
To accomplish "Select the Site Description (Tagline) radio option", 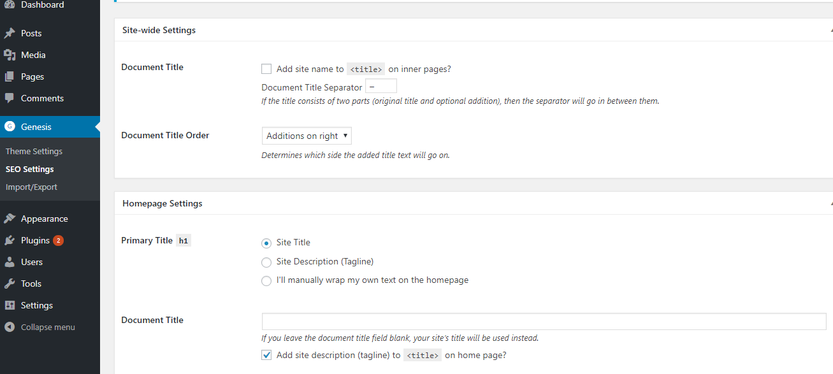I will click(x=266, y=262).
